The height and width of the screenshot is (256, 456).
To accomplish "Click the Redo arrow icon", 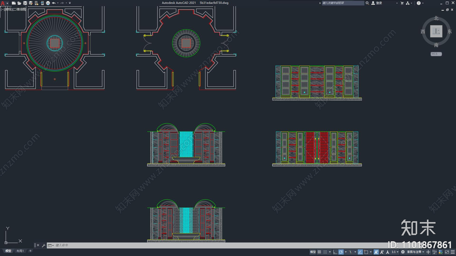I will tap(62, 3).
